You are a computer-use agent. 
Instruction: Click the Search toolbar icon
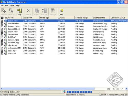pyautogui.click(x=11, y=11)
